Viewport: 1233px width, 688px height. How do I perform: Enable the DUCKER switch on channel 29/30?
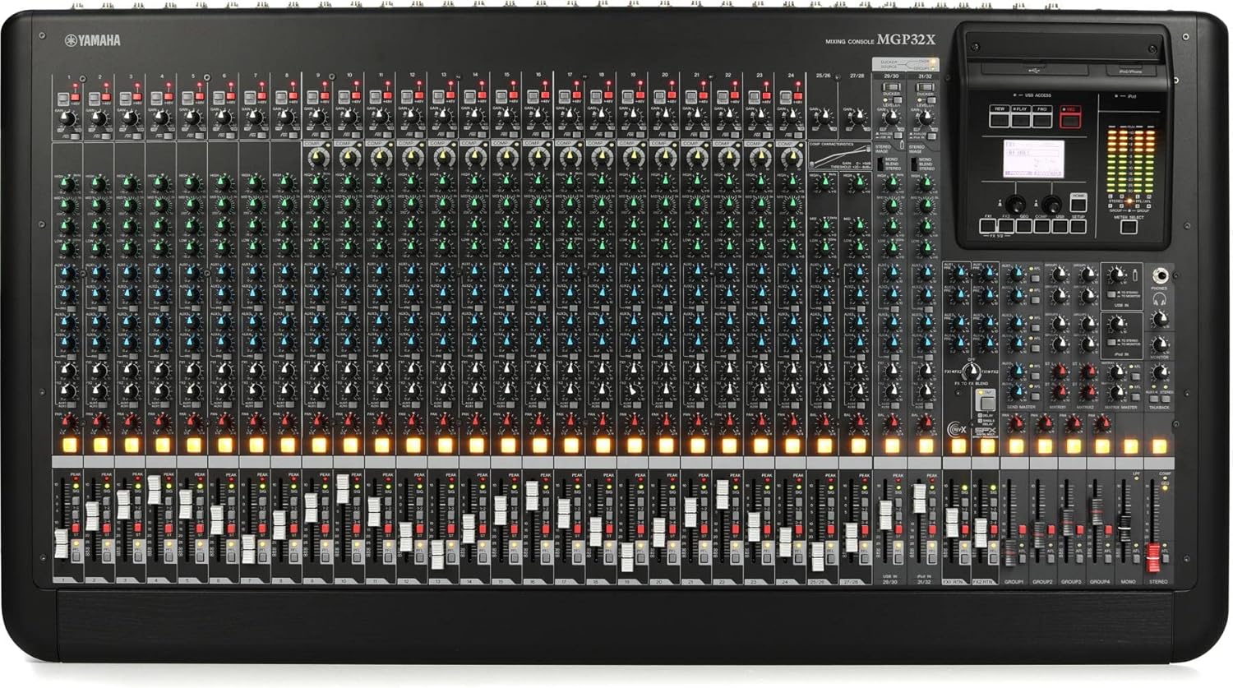[889, 87]
